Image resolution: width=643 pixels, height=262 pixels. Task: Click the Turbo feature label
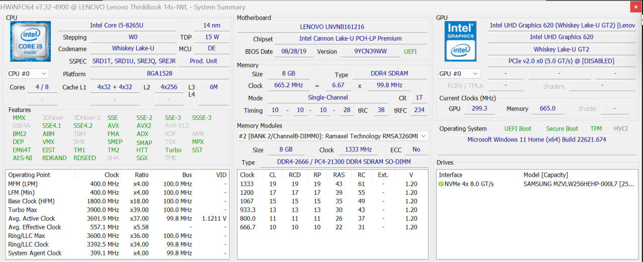(173, 150)
